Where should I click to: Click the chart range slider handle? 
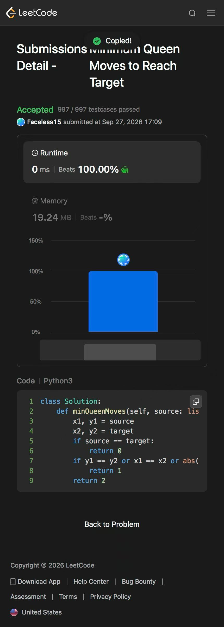(120, 352)
